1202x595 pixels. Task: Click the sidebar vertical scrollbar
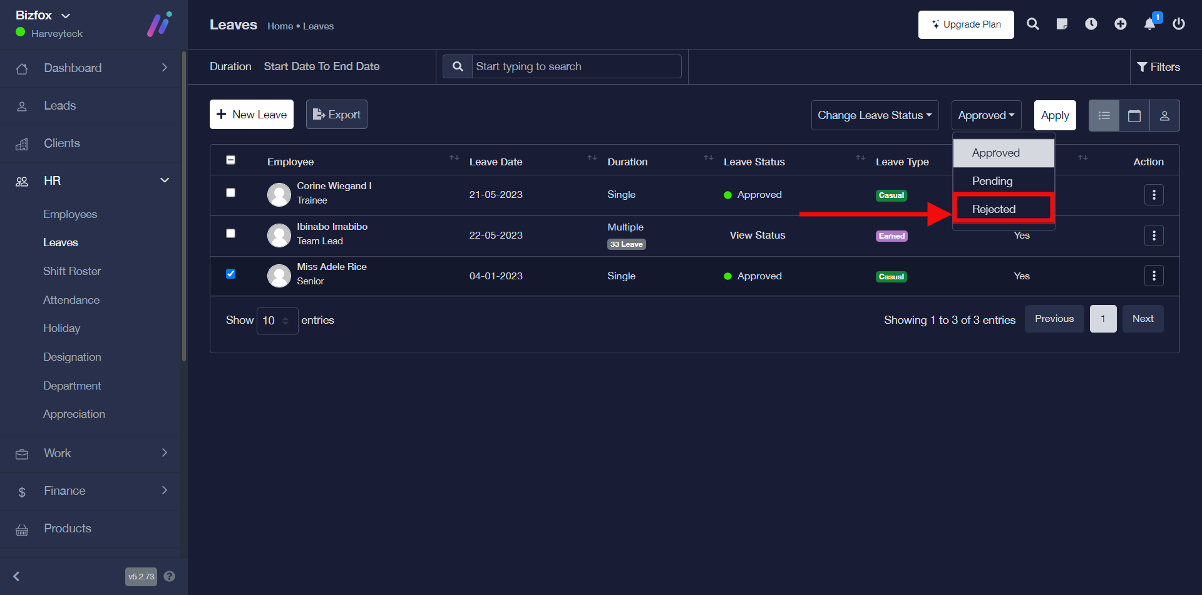[x=183, y=207]
